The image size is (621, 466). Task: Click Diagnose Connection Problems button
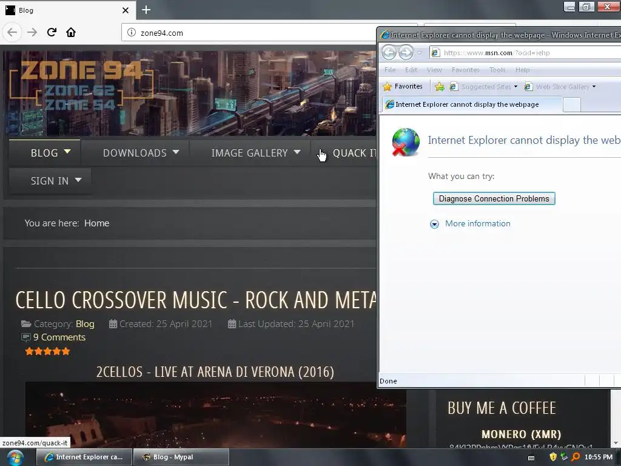494,198
